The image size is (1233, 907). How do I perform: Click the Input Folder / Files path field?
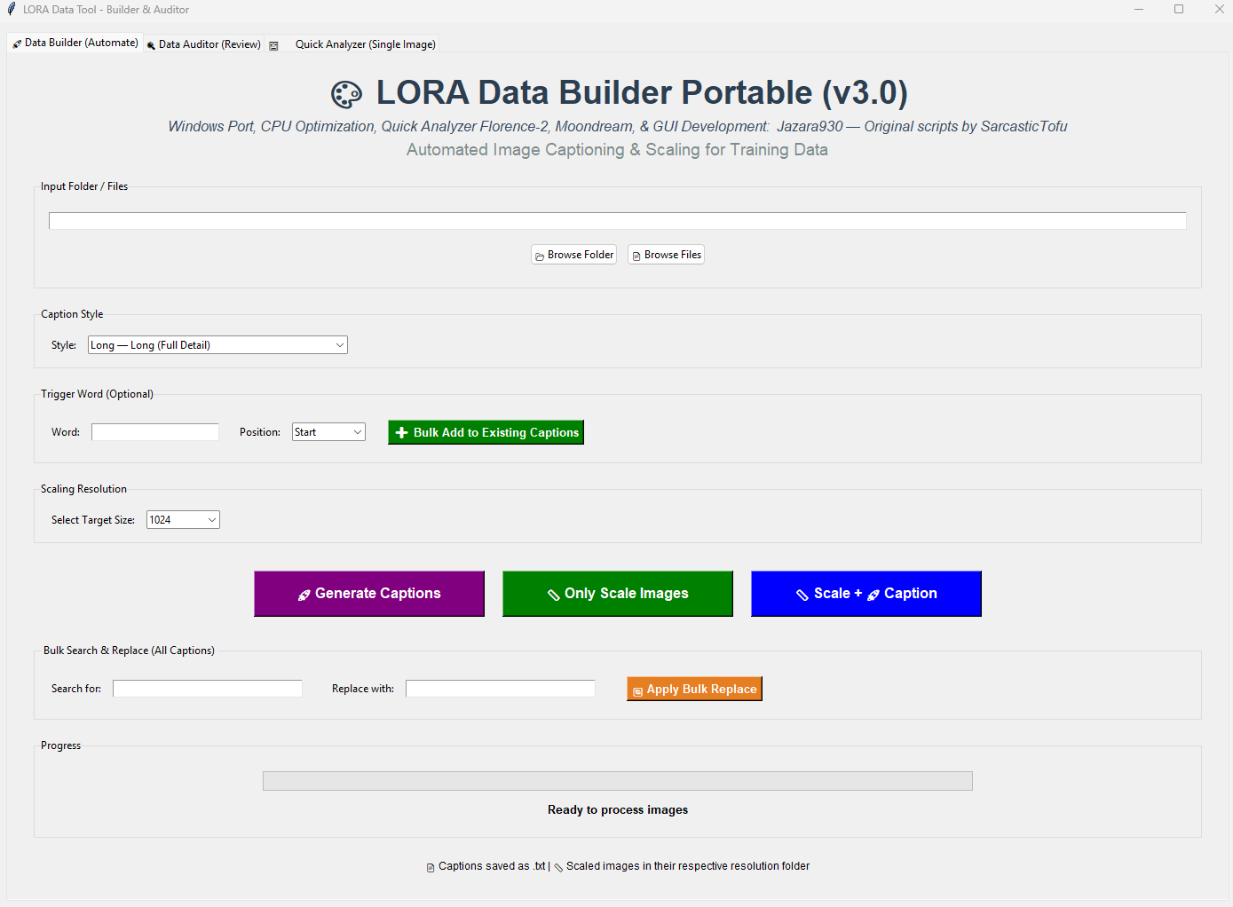pos(618,221)
